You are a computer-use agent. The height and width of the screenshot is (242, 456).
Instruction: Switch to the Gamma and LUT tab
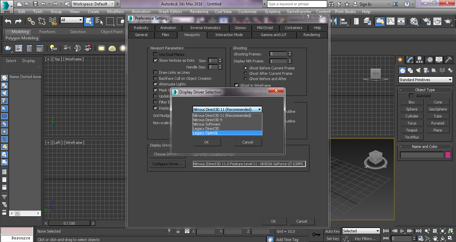point(273,35)
